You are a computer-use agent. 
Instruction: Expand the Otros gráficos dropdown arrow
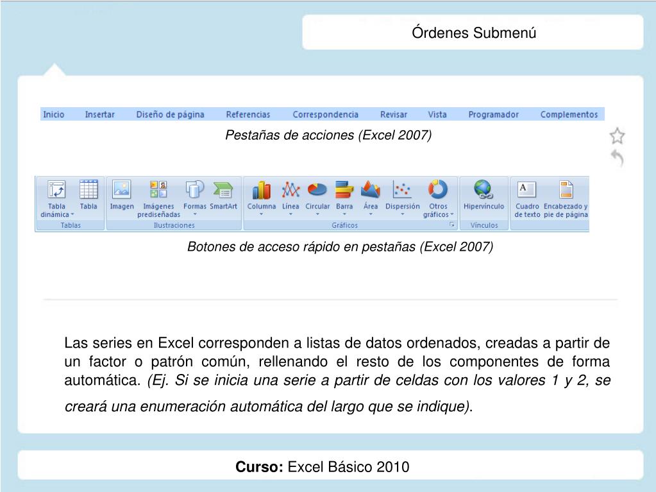coord(452,215)
